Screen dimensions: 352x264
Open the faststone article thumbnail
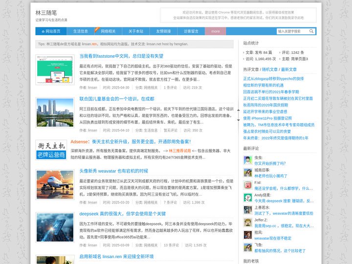(x=55, y=69)
